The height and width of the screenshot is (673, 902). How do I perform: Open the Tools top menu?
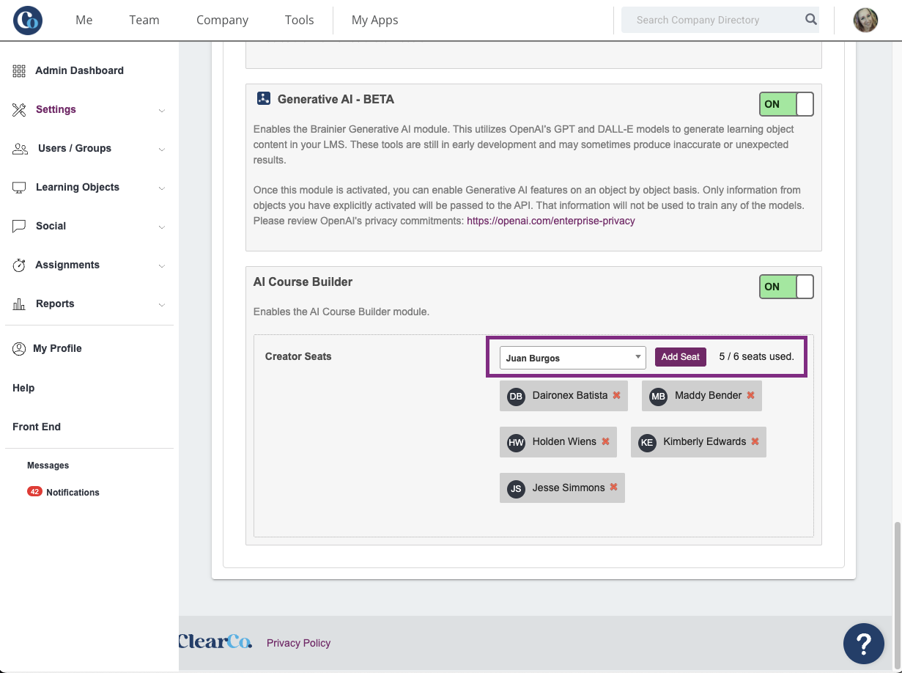coord(300,20)
